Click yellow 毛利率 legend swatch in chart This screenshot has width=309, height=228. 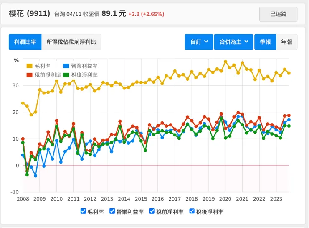(29, 66)
